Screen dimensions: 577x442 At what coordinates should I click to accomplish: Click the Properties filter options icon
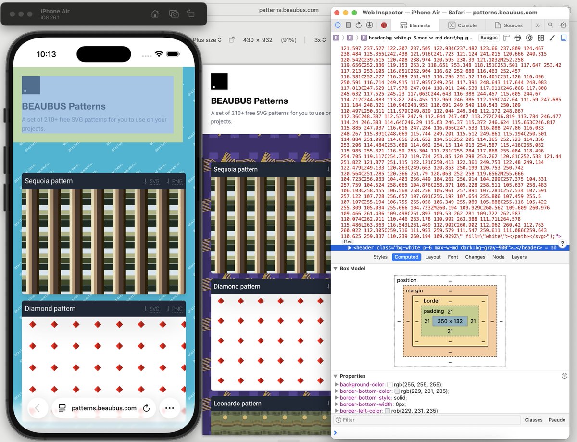(564, 376)
